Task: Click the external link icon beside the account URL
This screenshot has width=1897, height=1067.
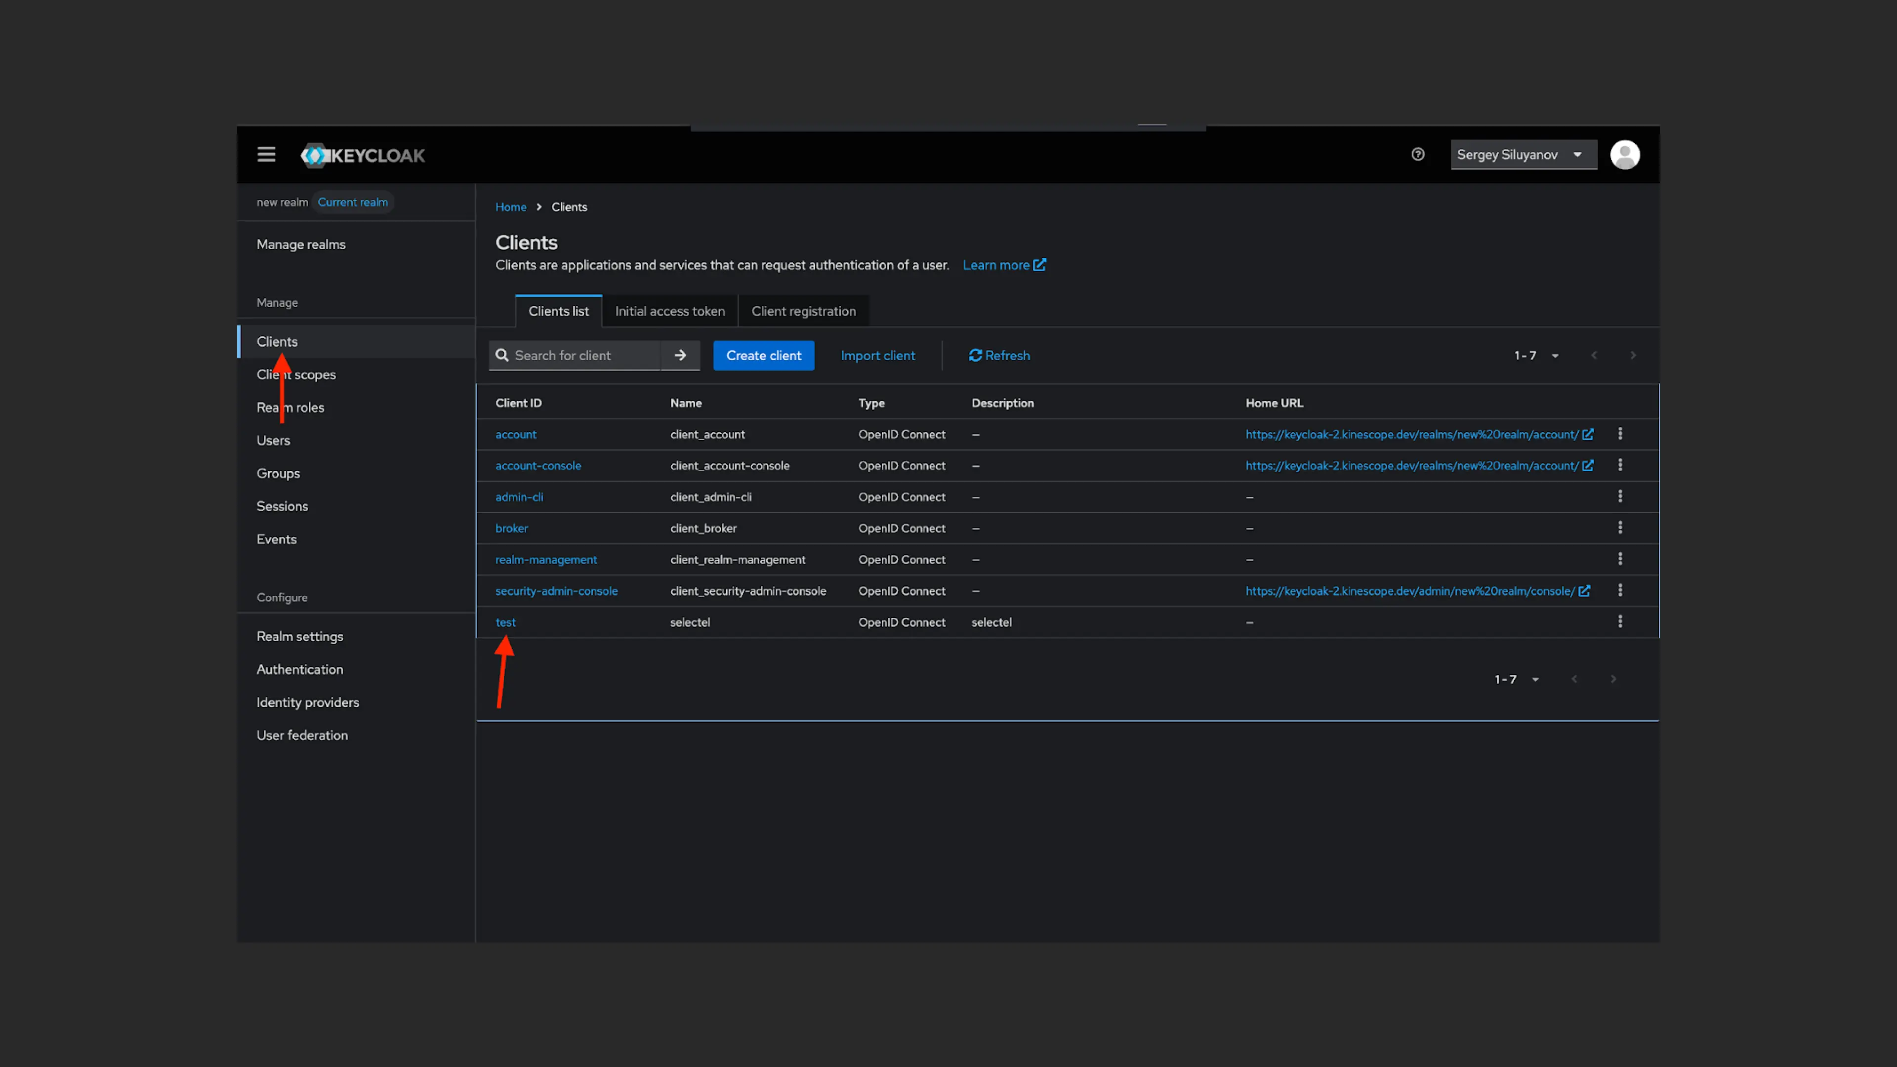Action: (1588, 434)
